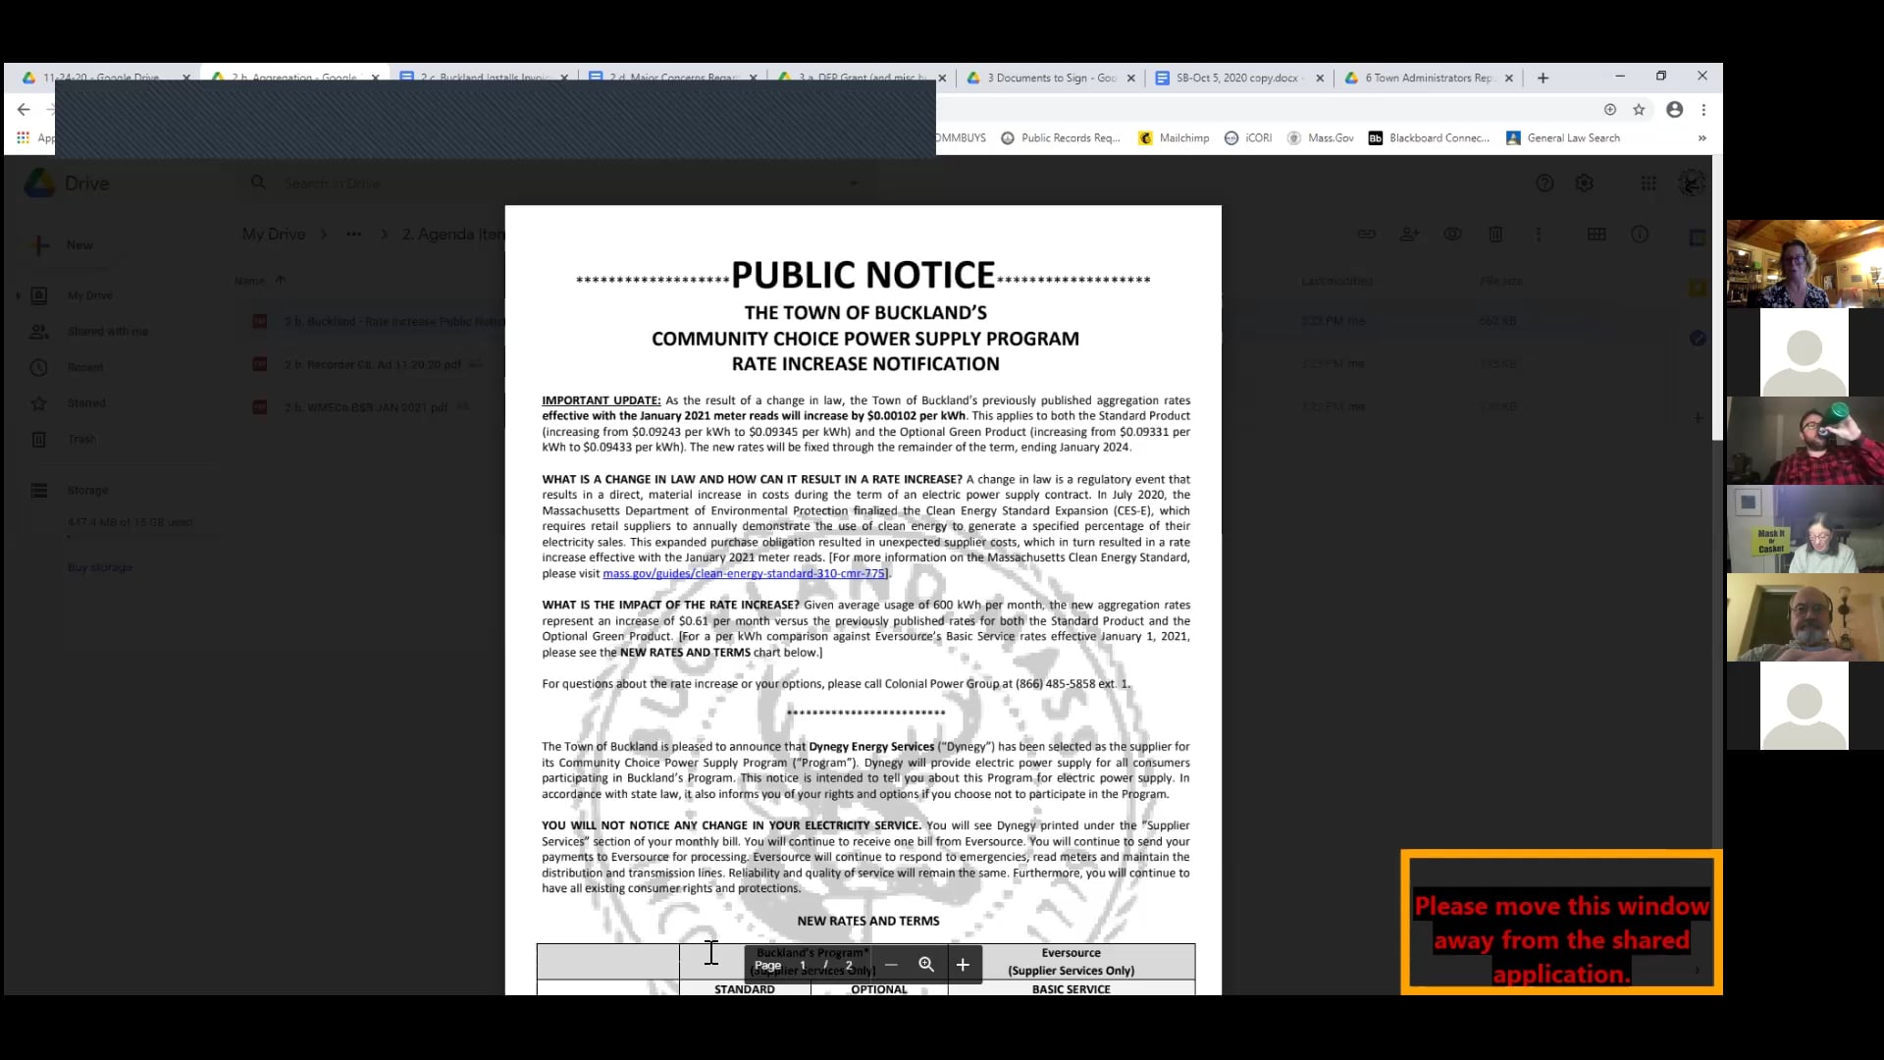
Task: Click the Buy storage link
Action: 100,568
